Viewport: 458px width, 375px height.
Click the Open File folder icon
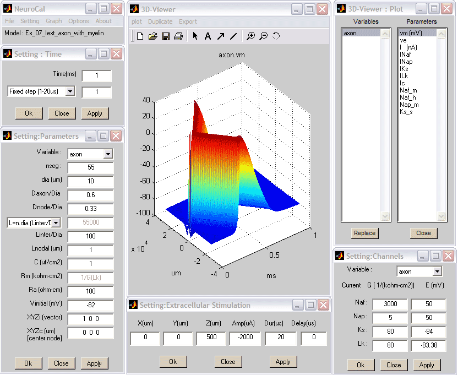point(153,36)
